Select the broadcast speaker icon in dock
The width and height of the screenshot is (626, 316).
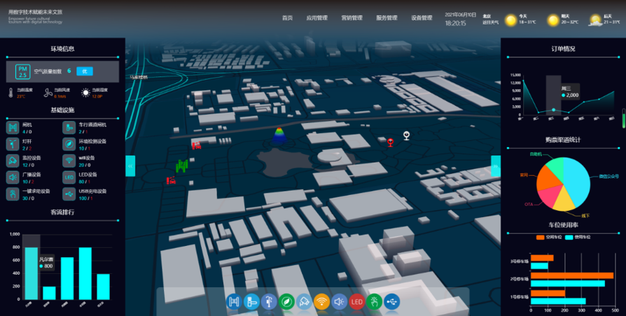point(339,301)
